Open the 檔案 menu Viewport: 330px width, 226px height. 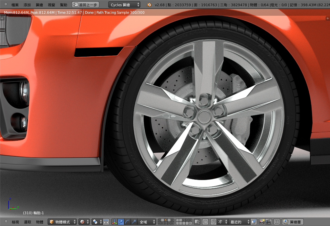pyautogui.click(x=15, y=5)
